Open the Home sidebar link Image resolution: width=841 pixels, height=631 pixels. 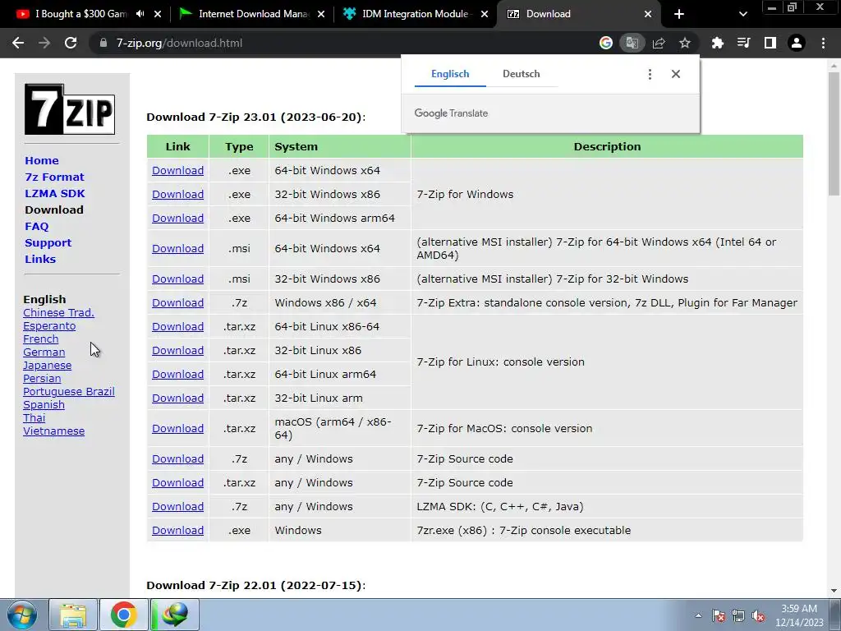[42, 160]
